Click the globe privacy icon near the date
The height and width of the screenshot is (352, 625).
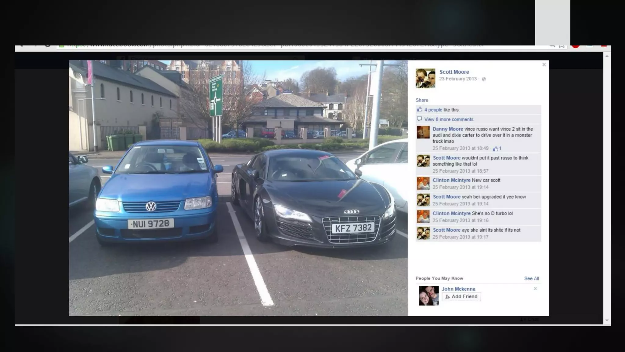click(484, 79)
